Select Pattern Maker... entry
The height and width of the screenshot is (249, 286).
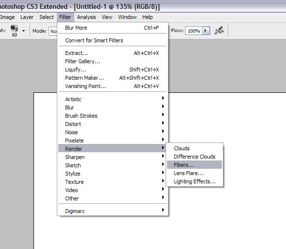click(x=112, y=78)
